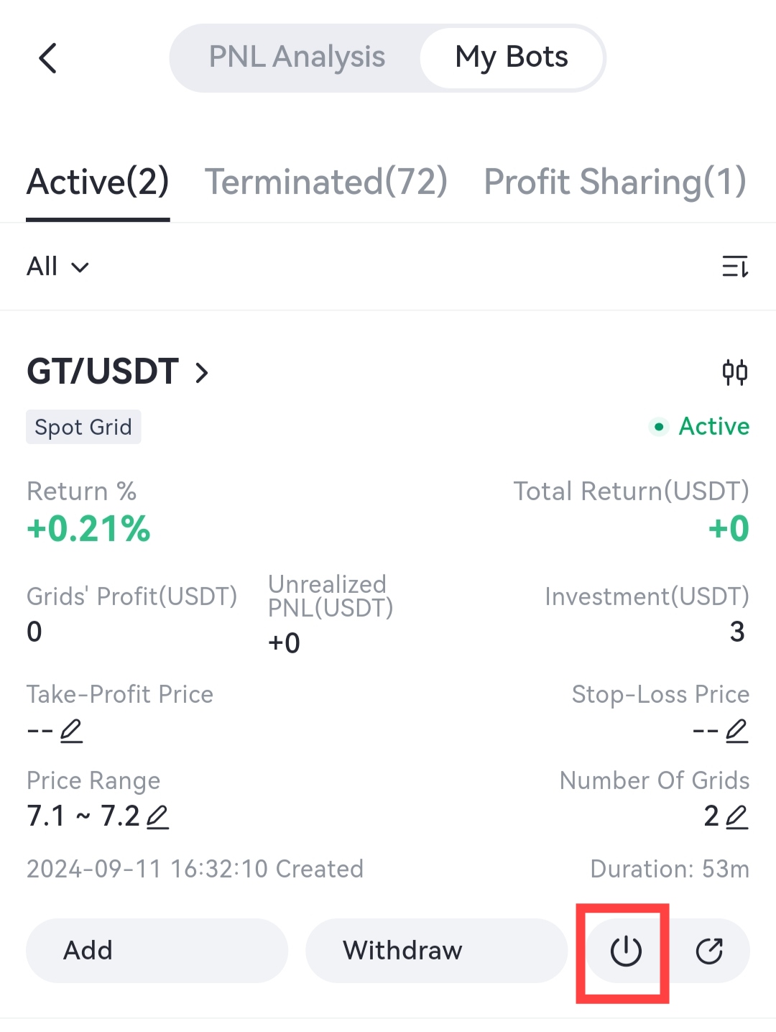
Task: Edit the Take-Profit Price pencil icon
Action: (71, 731)
